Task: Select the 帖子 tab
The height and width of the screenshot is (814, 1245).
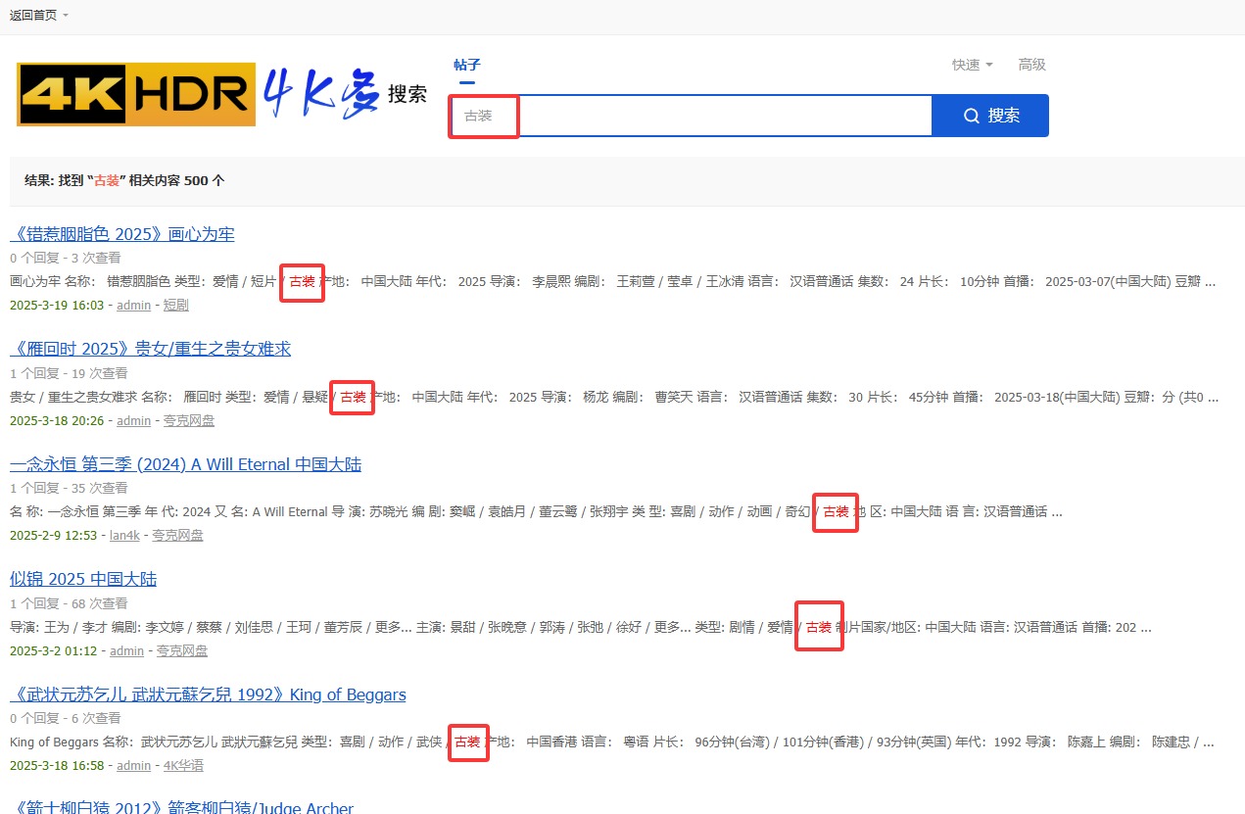Action: [x=467, y=65]
